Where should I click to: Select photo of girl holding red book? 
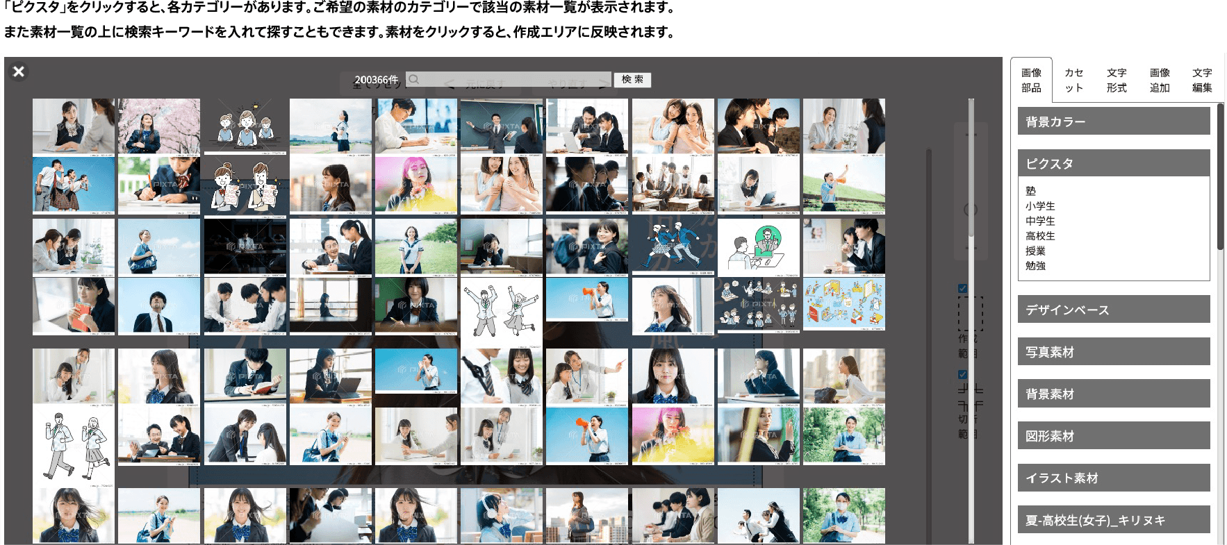74,307
